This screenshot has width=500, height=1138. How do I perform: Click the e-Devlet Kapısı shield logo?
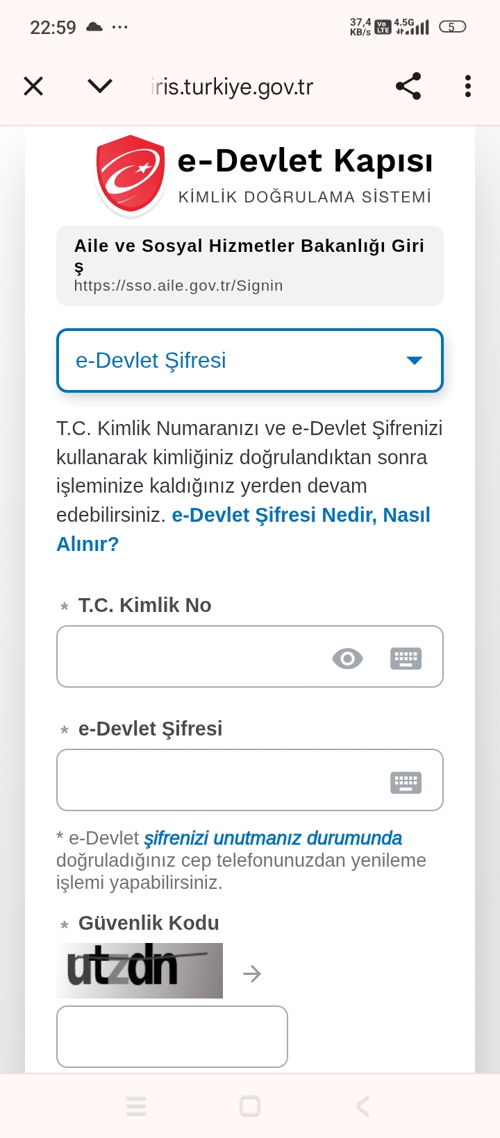[x=131, y=175]
